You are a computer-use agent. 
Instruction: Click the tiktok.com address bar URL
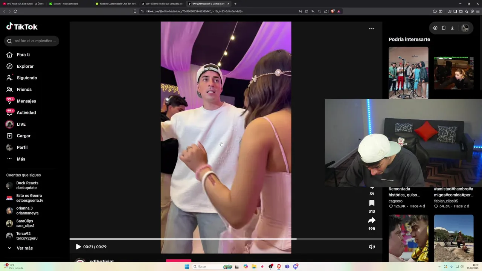tap(194, 11)
